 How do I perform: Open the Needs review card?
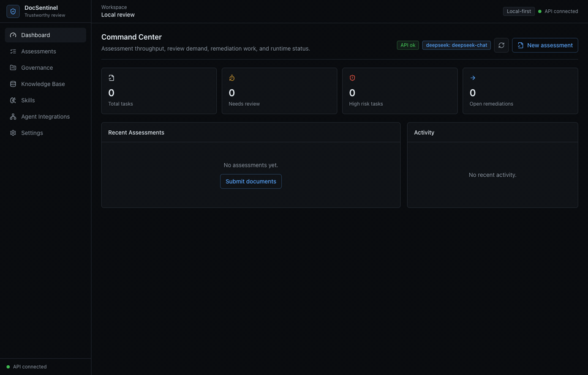pyautogui.click(x=279, y=91)
